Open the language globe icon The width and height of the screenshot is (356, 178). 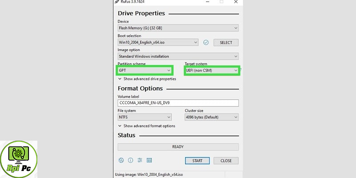pyautogui.click(x=121, y=160)
